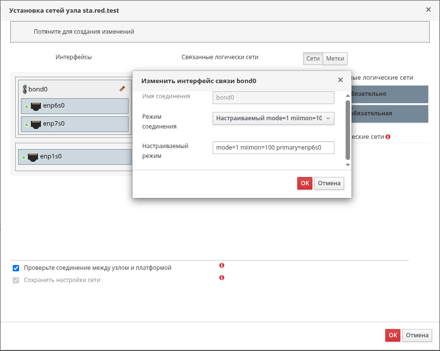Screen dimensions: 440x351
Task: Click the bond0 label in interfaces list
Action: coord(38,89)
